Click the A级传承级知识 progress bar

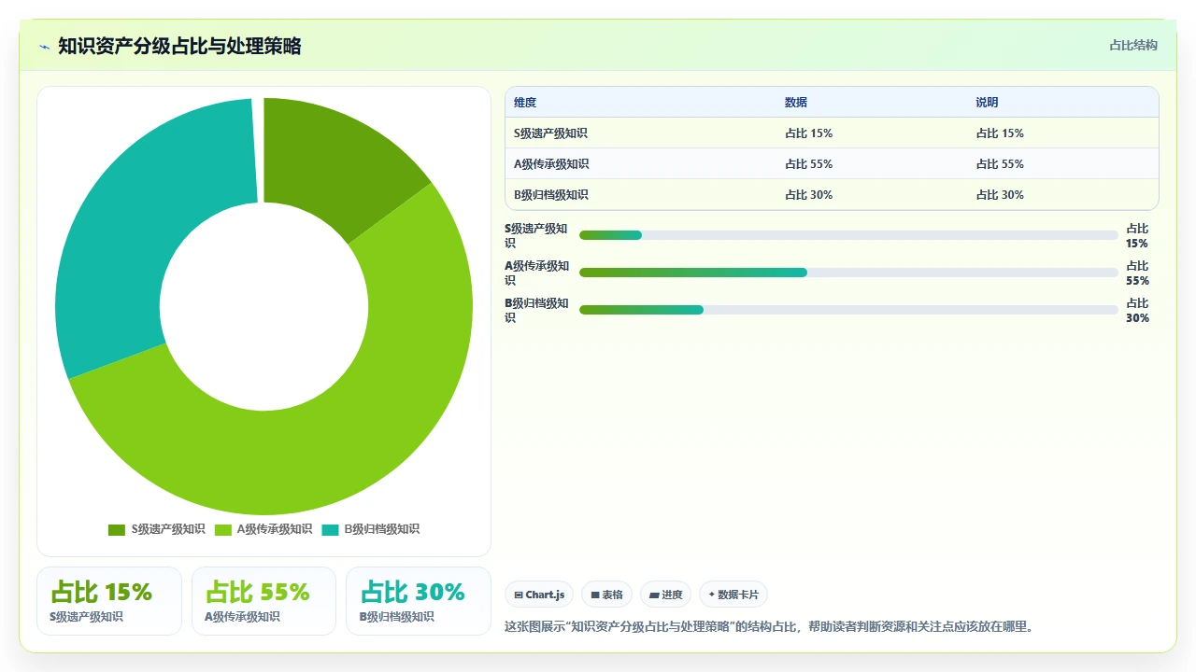pos(848,273)
